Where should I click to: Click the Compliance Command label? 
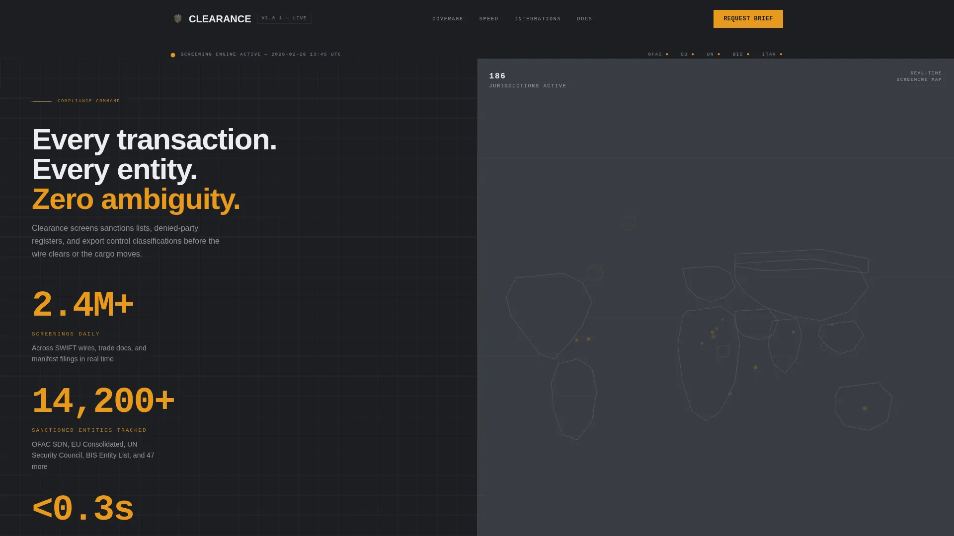[x=88, y=101]
